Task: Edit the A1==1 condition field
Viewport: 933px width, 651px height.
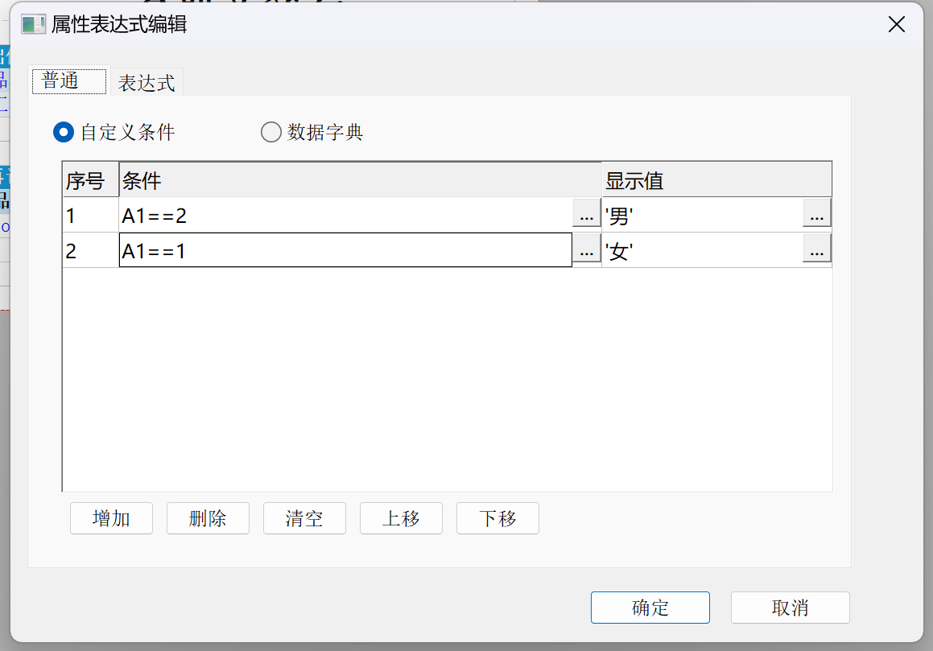Action: point(345,251)
